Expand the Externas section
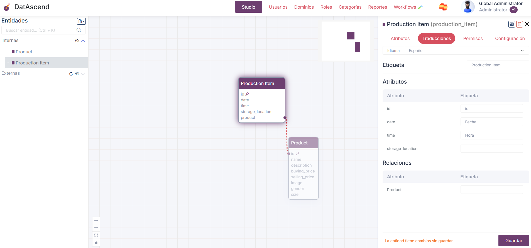The height and width of the screenshot is (248, 531). pyautogui.click(x=83, y=74)
